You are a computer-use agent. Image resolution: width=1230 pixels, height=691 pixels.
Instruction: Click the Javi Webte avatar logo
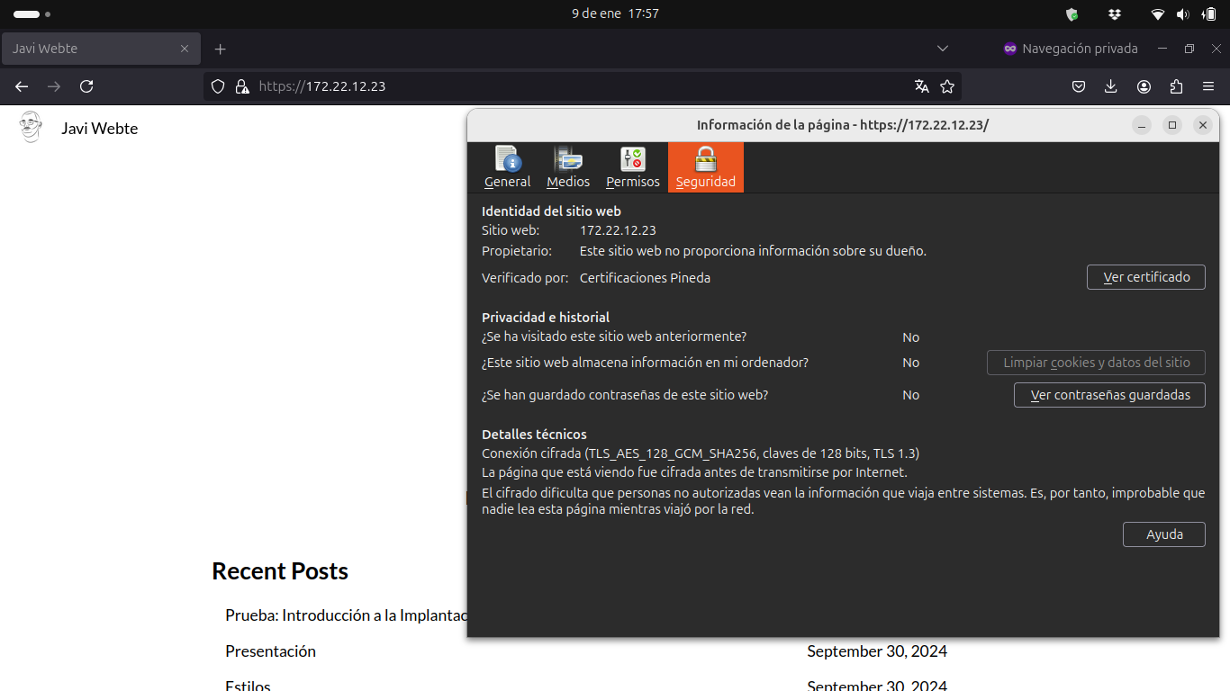pyautogui.click(x=31, y=127)
